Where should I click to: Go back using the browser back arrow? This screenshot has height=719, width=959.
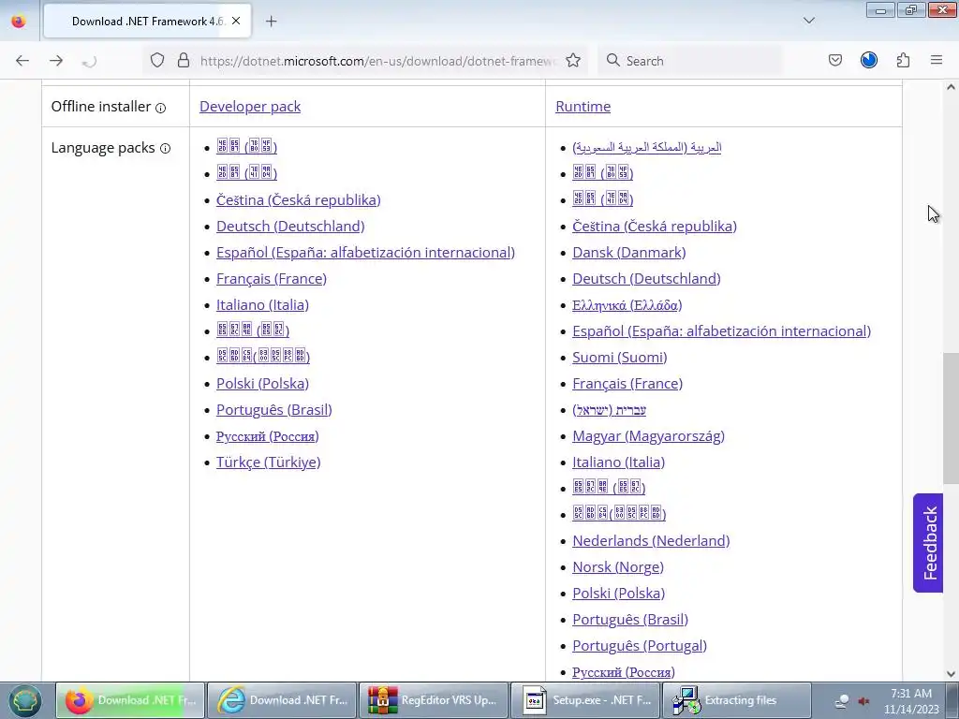pyautogui.click(x=22, y=61)
